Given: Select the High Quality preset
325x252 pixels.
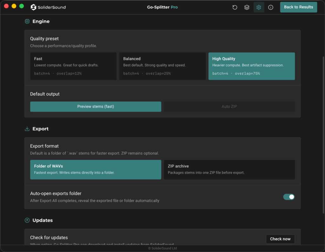Looking at the screenshot, I should (252, 66).
